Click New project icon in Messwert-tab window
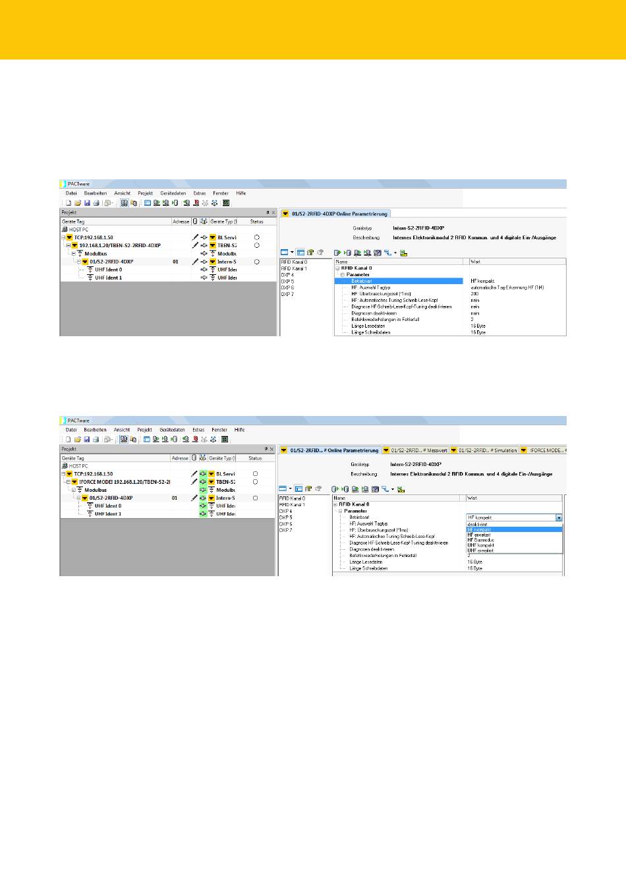 (x=68, y=439)
